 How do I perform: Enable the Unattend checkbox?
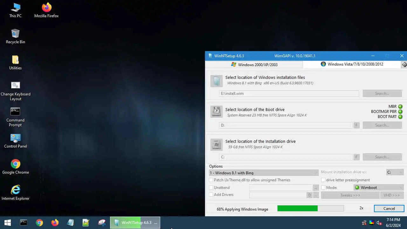pos(211,188)
